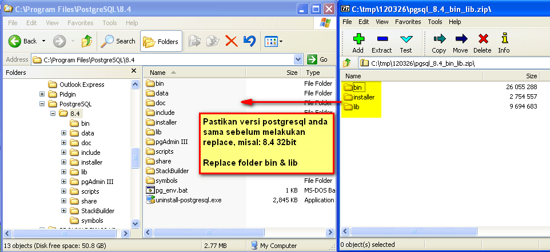The width and height of the screenshot is (550, 252).
Task: Expand the Pidgin tree node
Action: (42, 94)
